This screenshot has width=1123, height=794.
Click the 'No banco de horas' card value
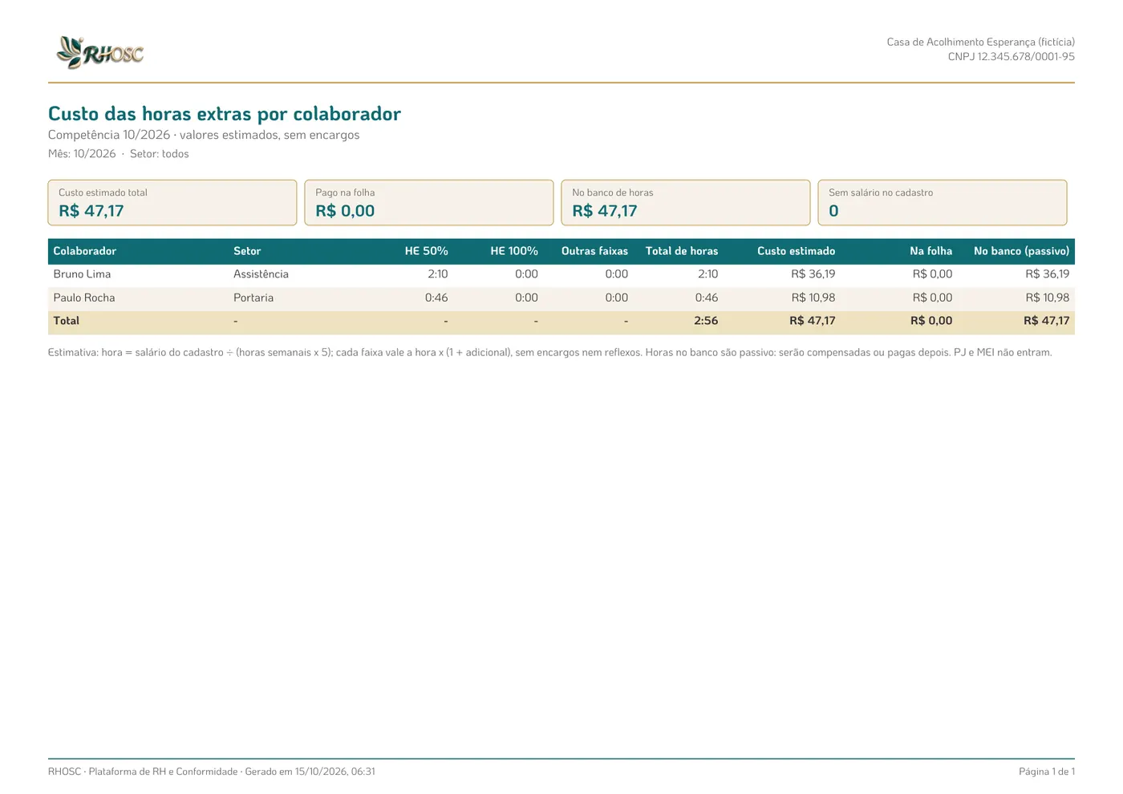tap(605, 211)
